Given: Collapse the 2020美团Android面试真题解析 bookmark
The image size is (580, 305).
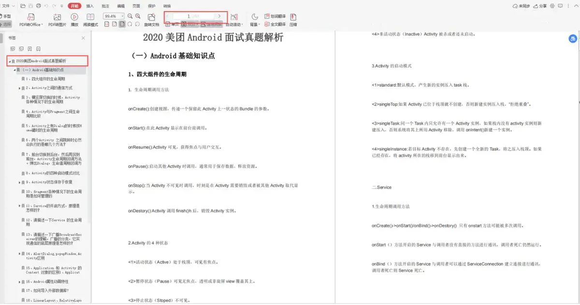Looking at the screenshot, I should pyautogui.click(x=9, y=61).
